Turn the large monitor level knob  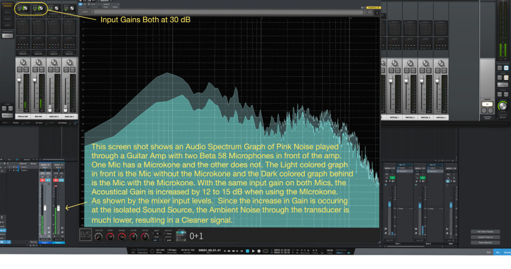(503, 106)
